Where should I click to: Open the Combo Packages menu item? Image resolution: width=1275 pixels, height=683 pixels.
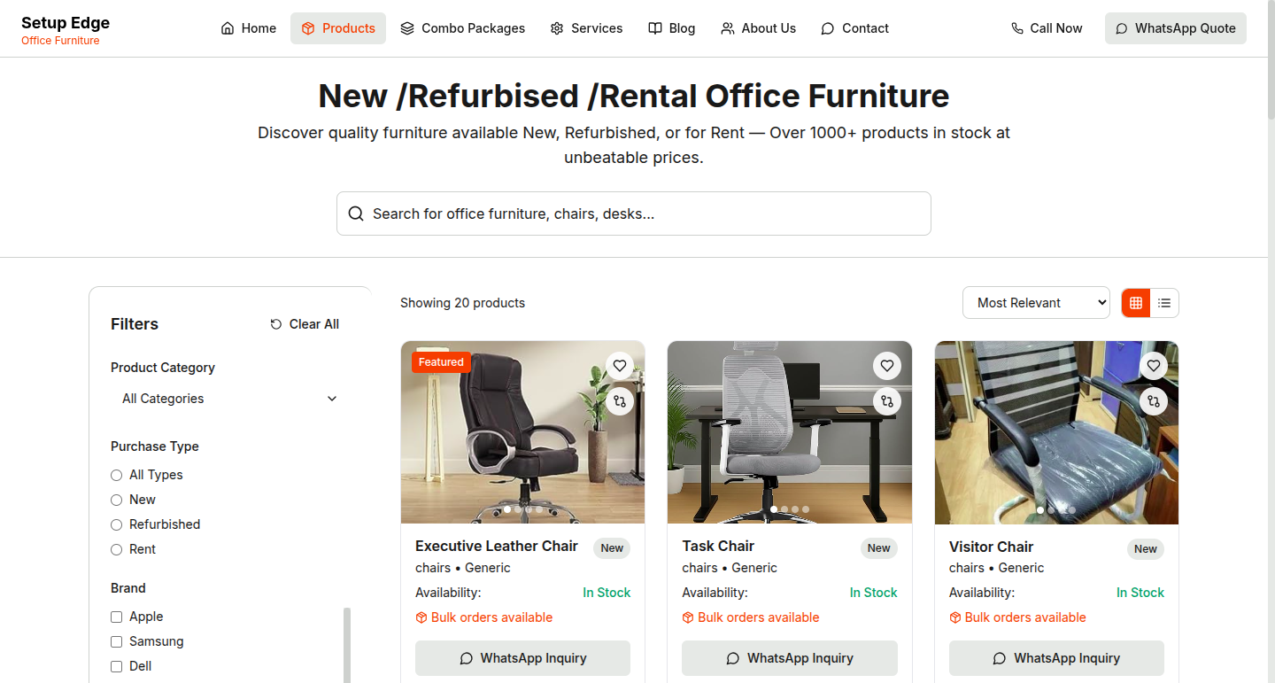click(x=462, y=28)
